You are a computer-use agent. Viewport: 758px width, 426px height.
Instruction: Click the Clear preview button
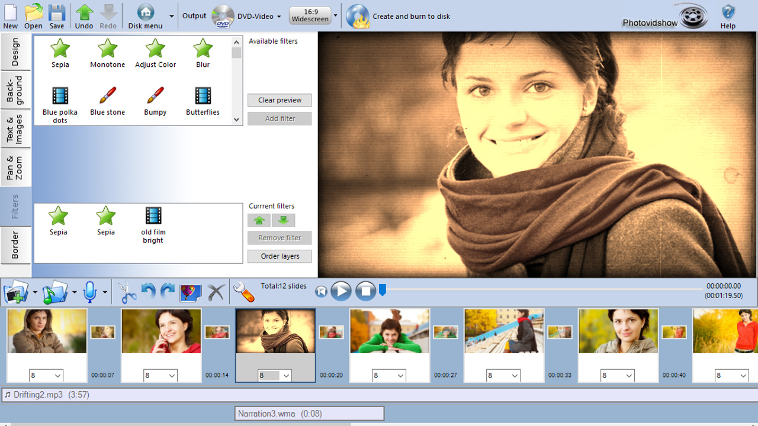pyautogui.click(x=279, y=100)
